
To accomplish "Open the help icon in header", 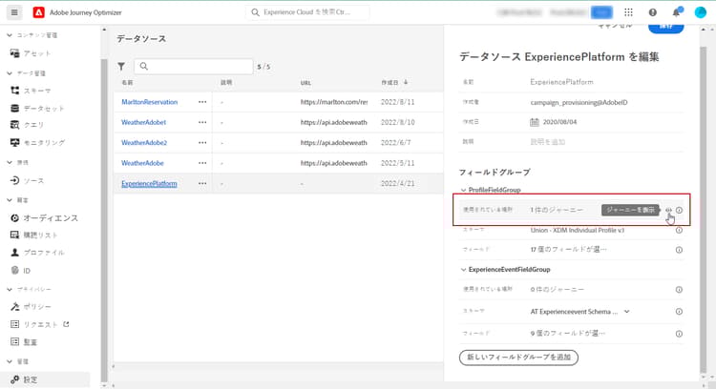I will pos(653,12).
